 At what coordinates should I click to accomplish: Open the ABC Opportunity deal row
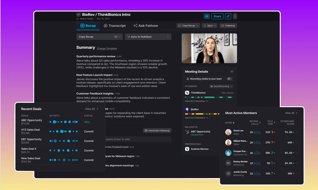[x=60, y=122]
